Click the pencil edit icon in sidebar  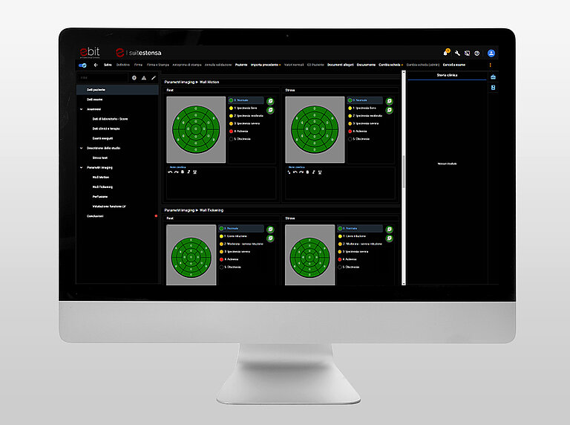tap(154, 77)
